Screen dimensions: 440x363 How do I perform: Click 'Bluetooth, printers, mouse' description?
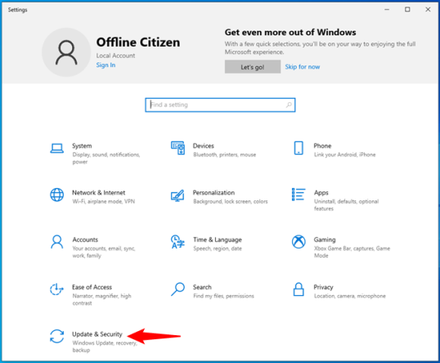pyautogui.click(x=224, y=155)
